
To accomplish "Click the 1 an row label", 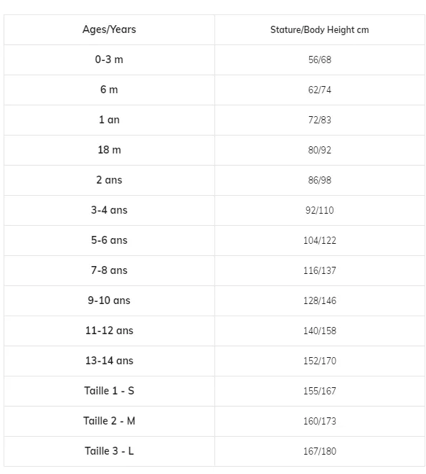I will pos(109,120).
